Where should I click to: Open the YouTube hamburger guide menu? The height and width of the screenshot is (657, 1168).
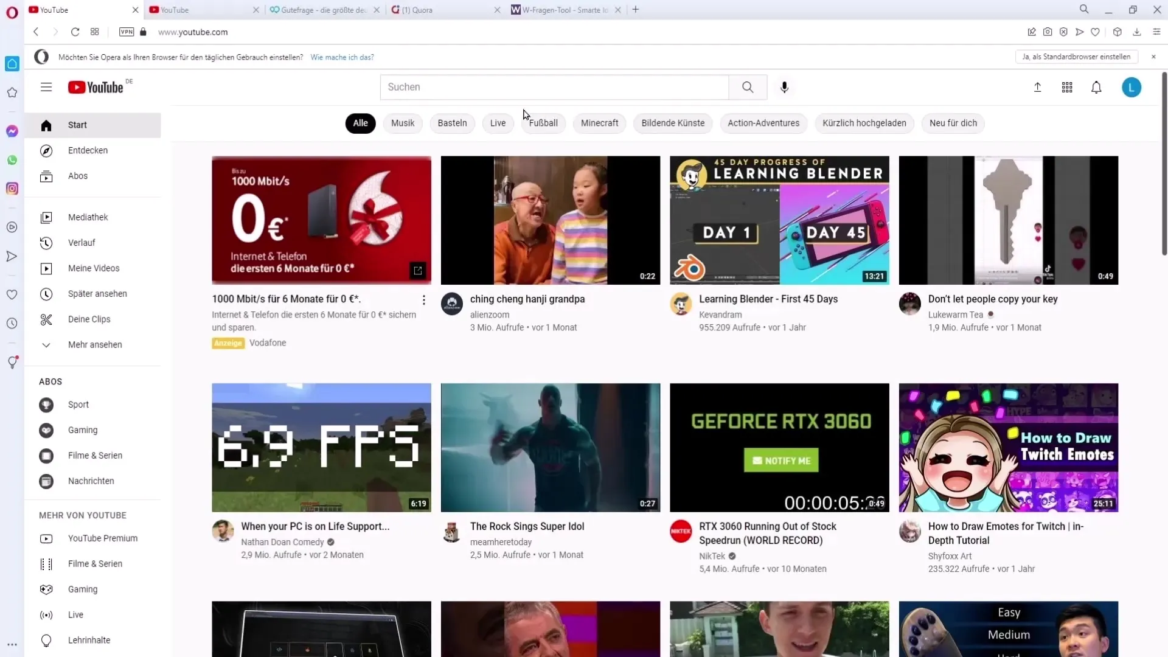click(46, 87)
